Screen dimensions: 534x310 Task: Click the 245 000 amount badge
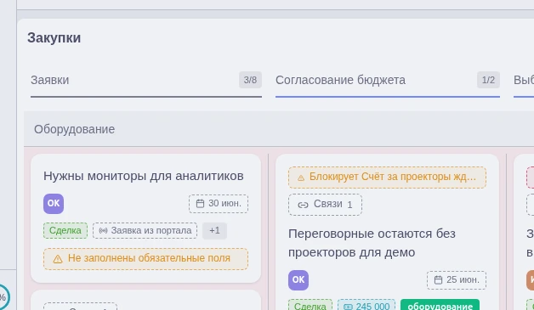(x=366, y=305)
